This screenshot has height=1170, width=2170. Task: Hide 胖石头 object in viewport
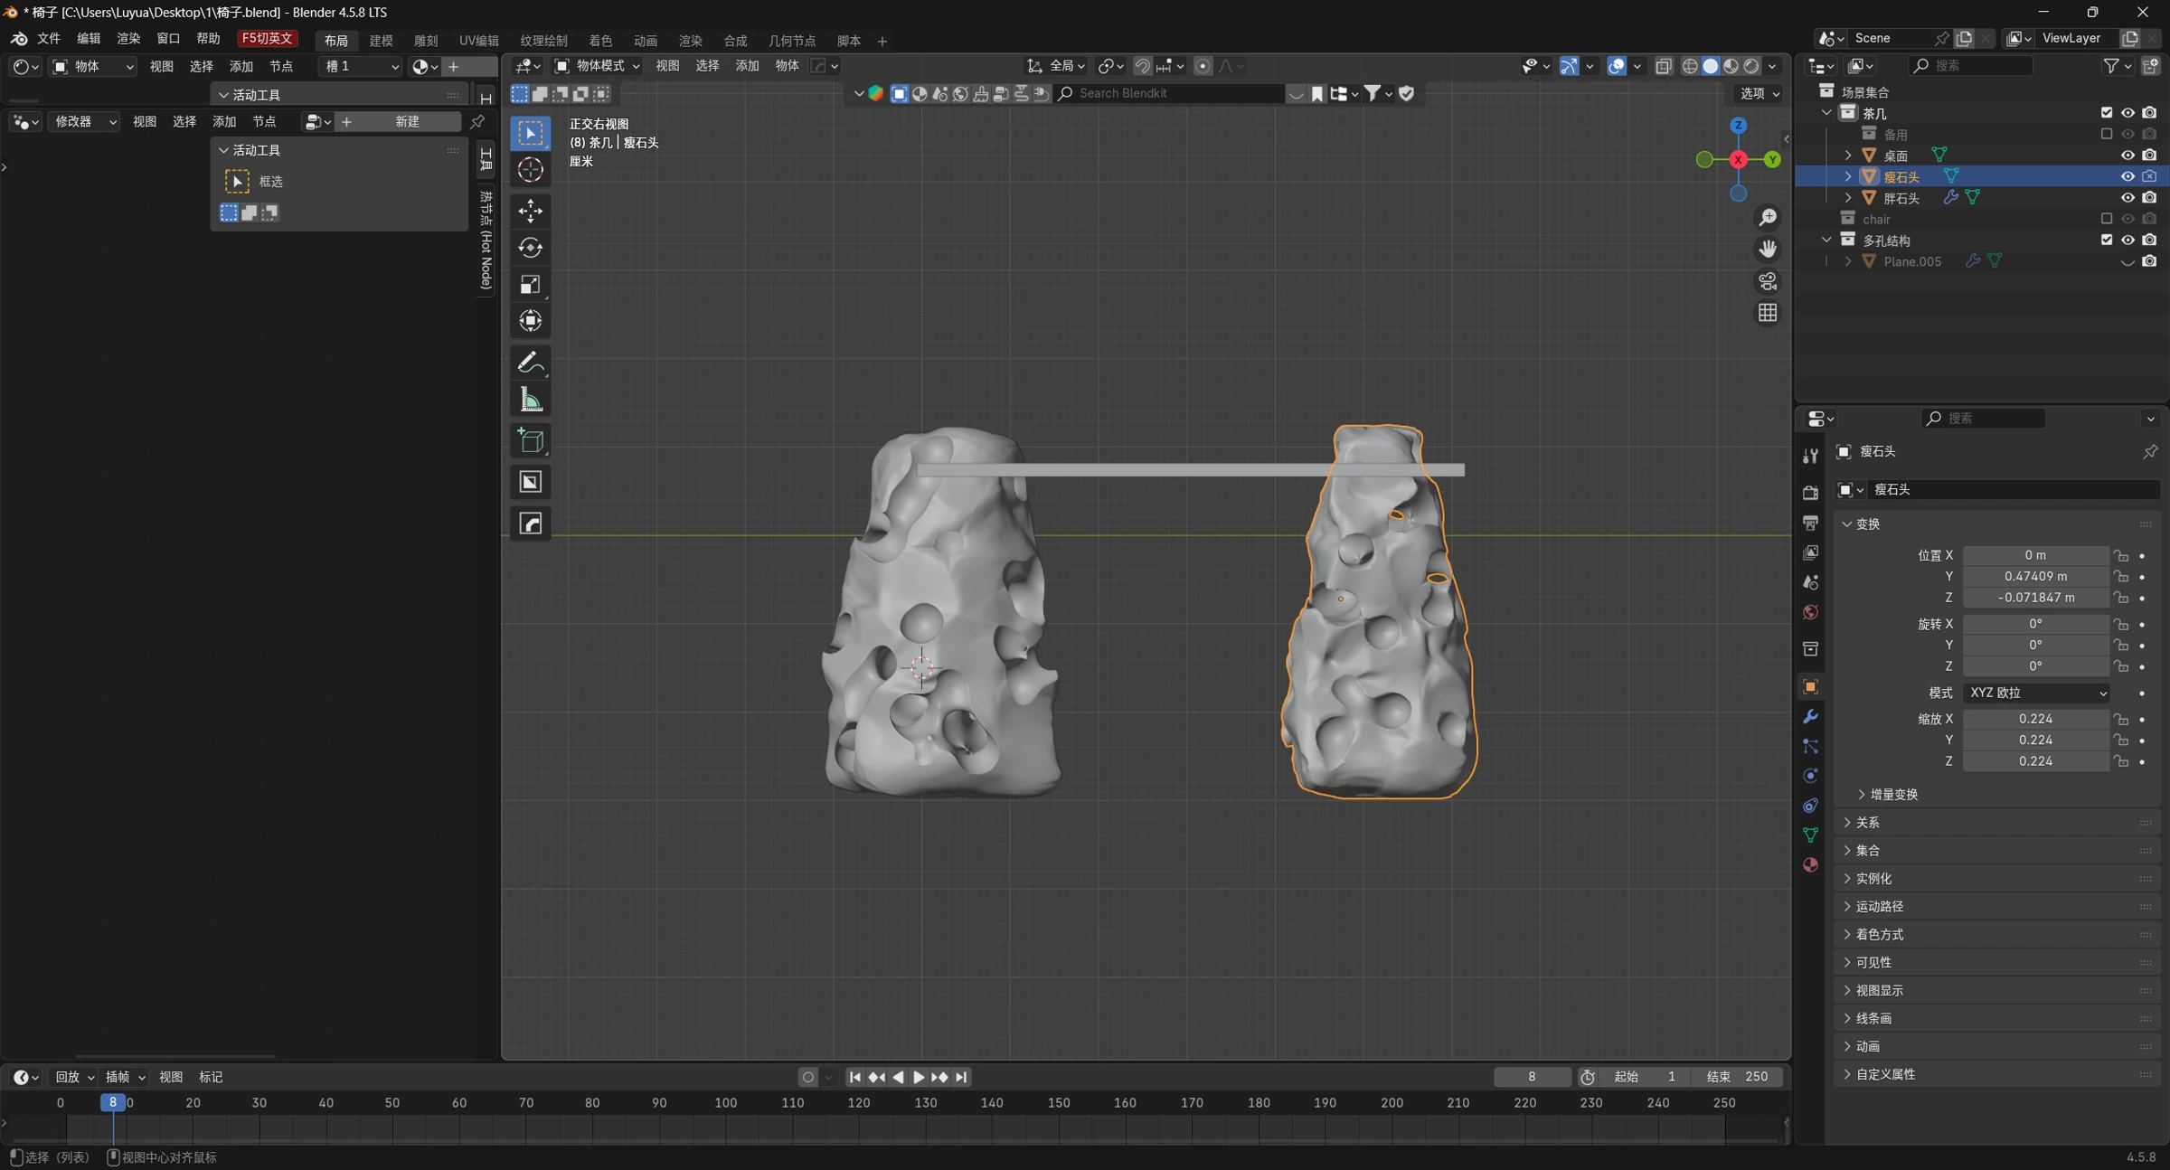tap(2128, 198)
